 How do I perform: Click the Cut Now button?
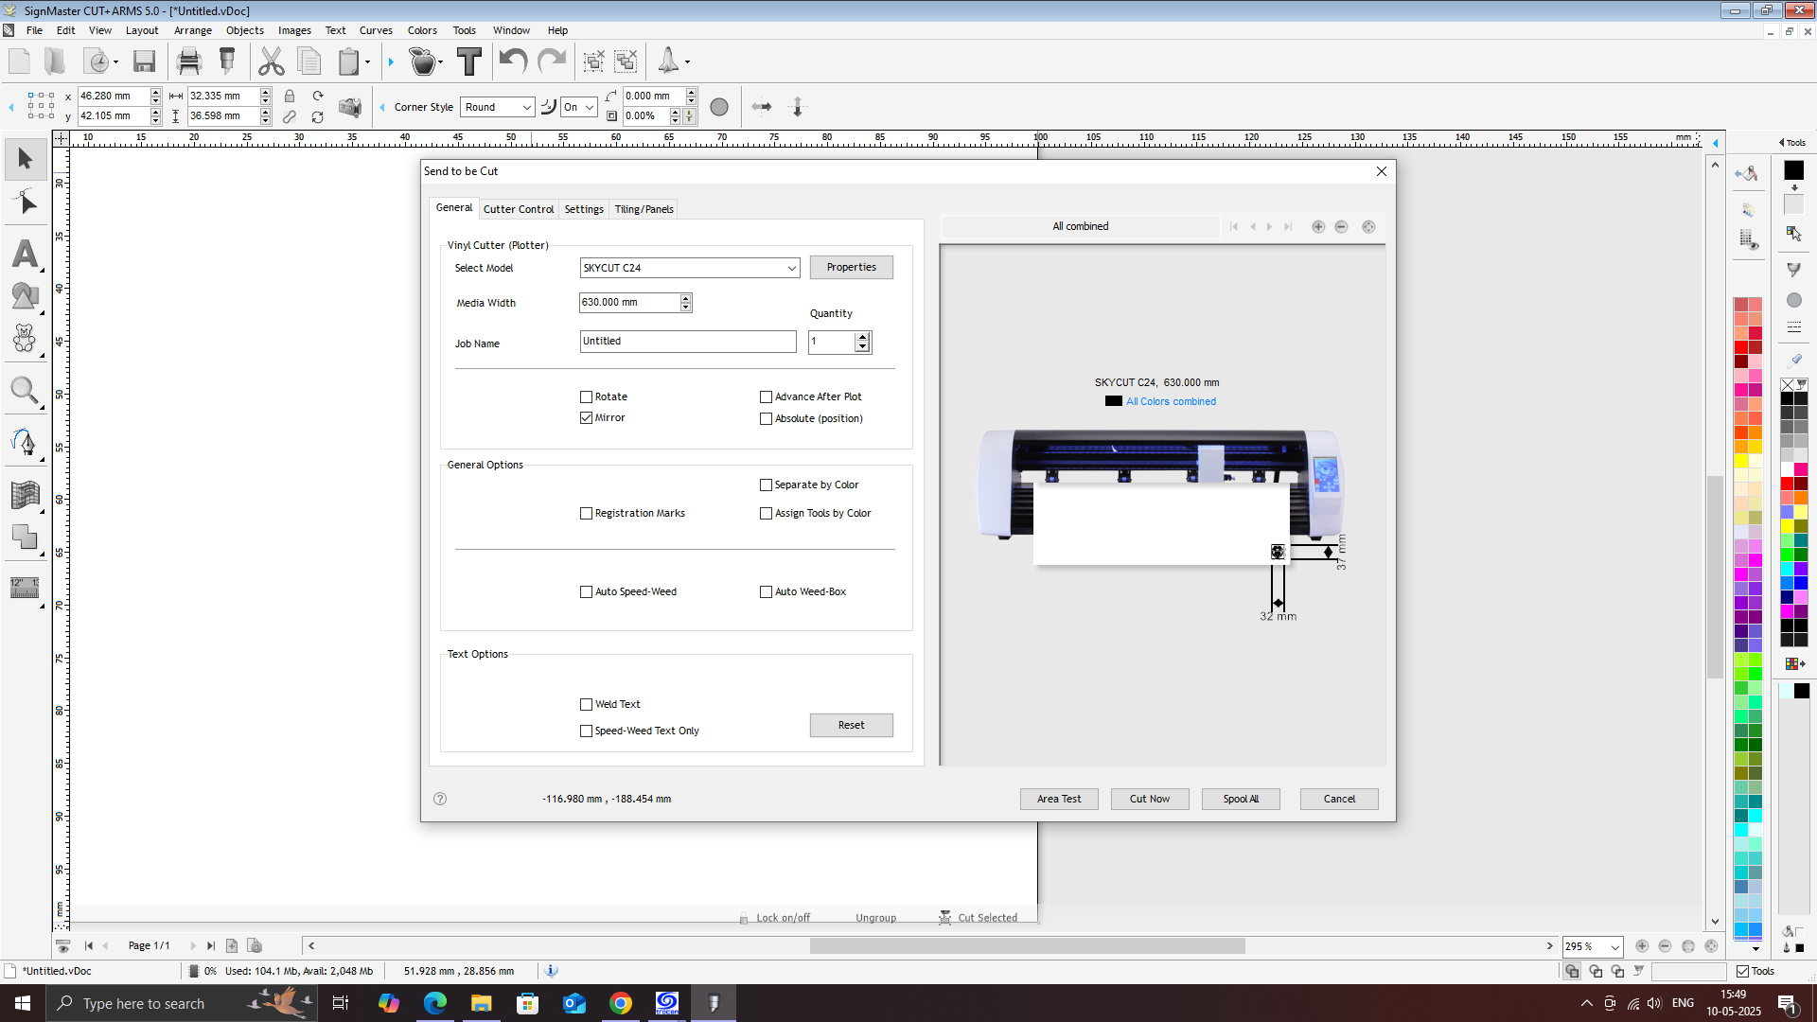(x=1150, y=799)
